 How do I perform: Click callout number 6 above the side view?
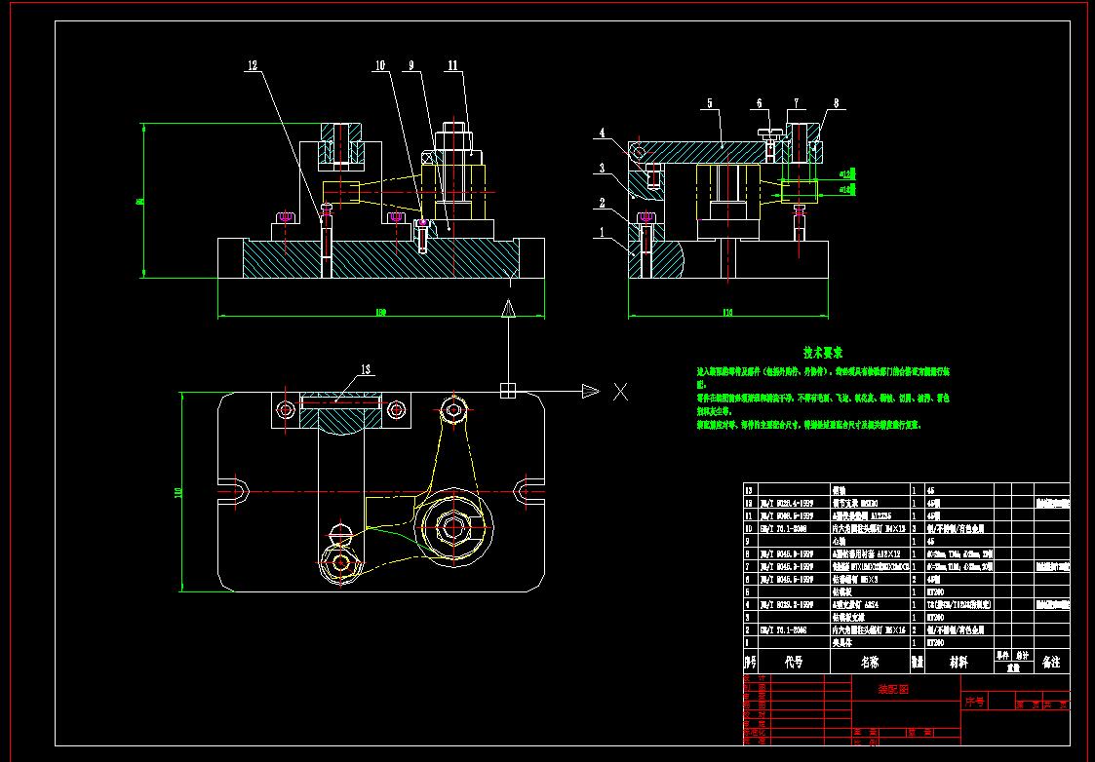[x=760, y=103]
